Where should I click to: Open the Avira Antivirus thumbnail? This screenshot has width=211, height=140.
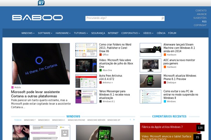pos(86,81)
